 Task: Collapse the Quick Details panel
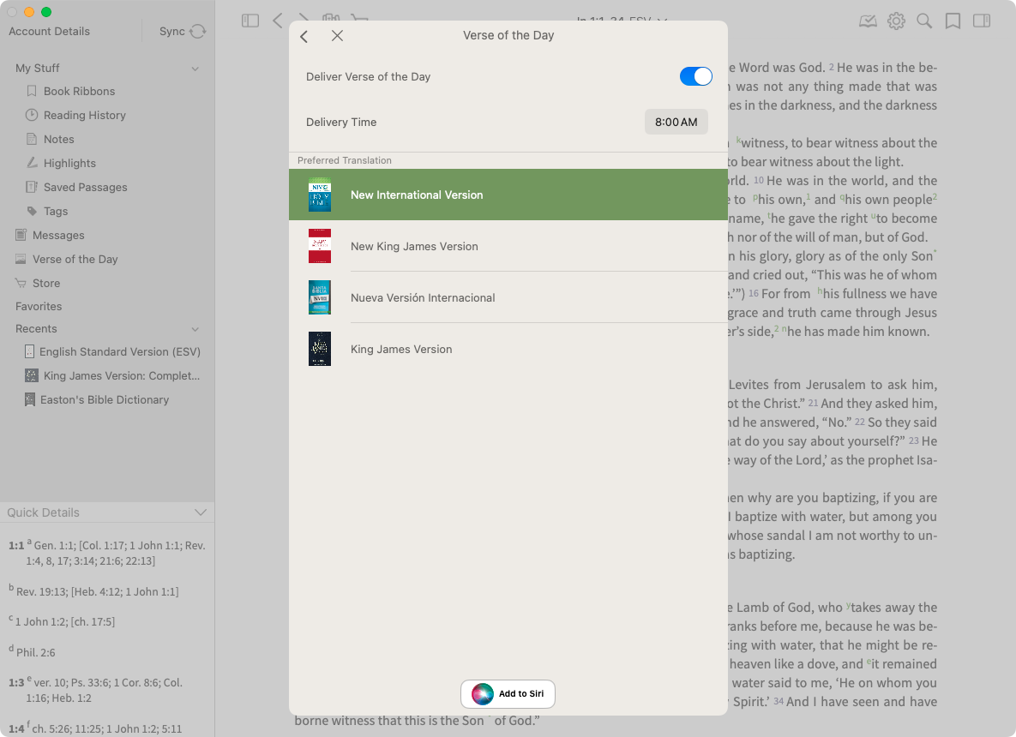pos(201,512)
